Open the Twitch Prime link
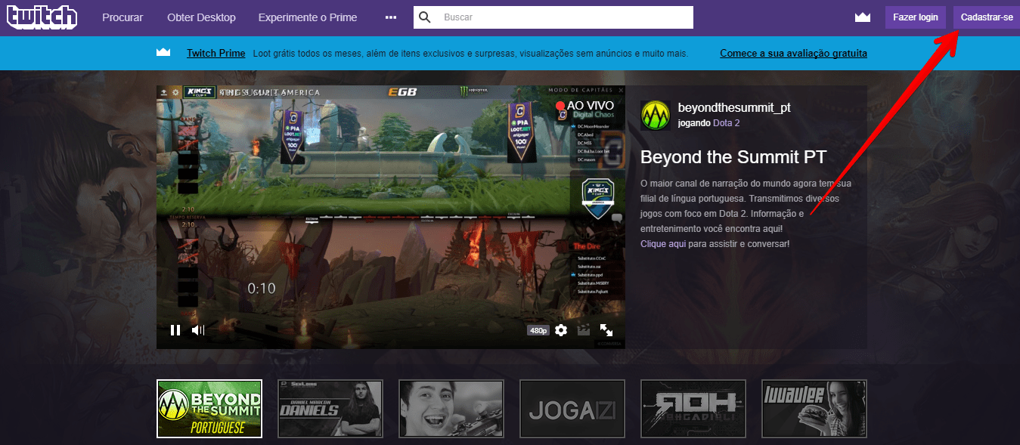Viewport: 1020px width, 445px height. click(216, 54)
